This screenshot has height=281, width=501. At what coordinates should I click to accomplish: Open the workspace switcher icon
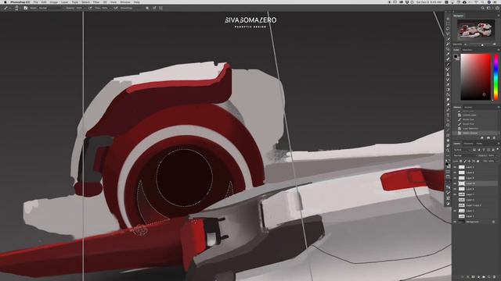click(488, 8)
